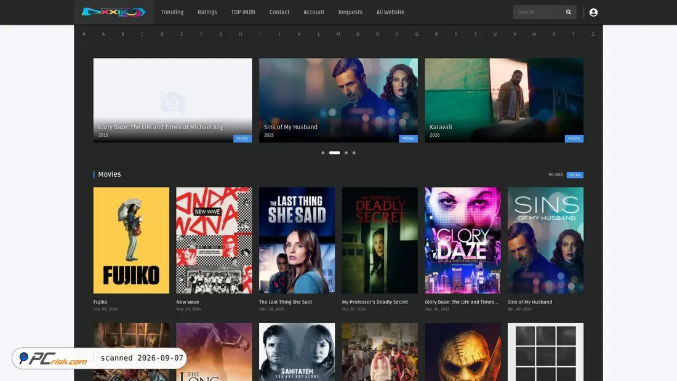Click My Professor's Deadly Secret title

tap(375, 302)
